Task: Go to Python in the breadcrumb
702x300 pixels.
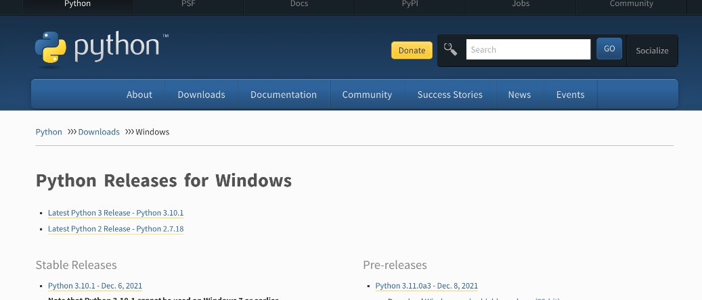Action: coord(49,132)
